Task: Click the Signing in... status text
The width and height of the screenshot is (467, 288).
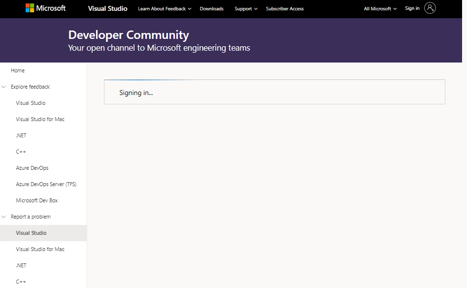Action: click(136, 93)
